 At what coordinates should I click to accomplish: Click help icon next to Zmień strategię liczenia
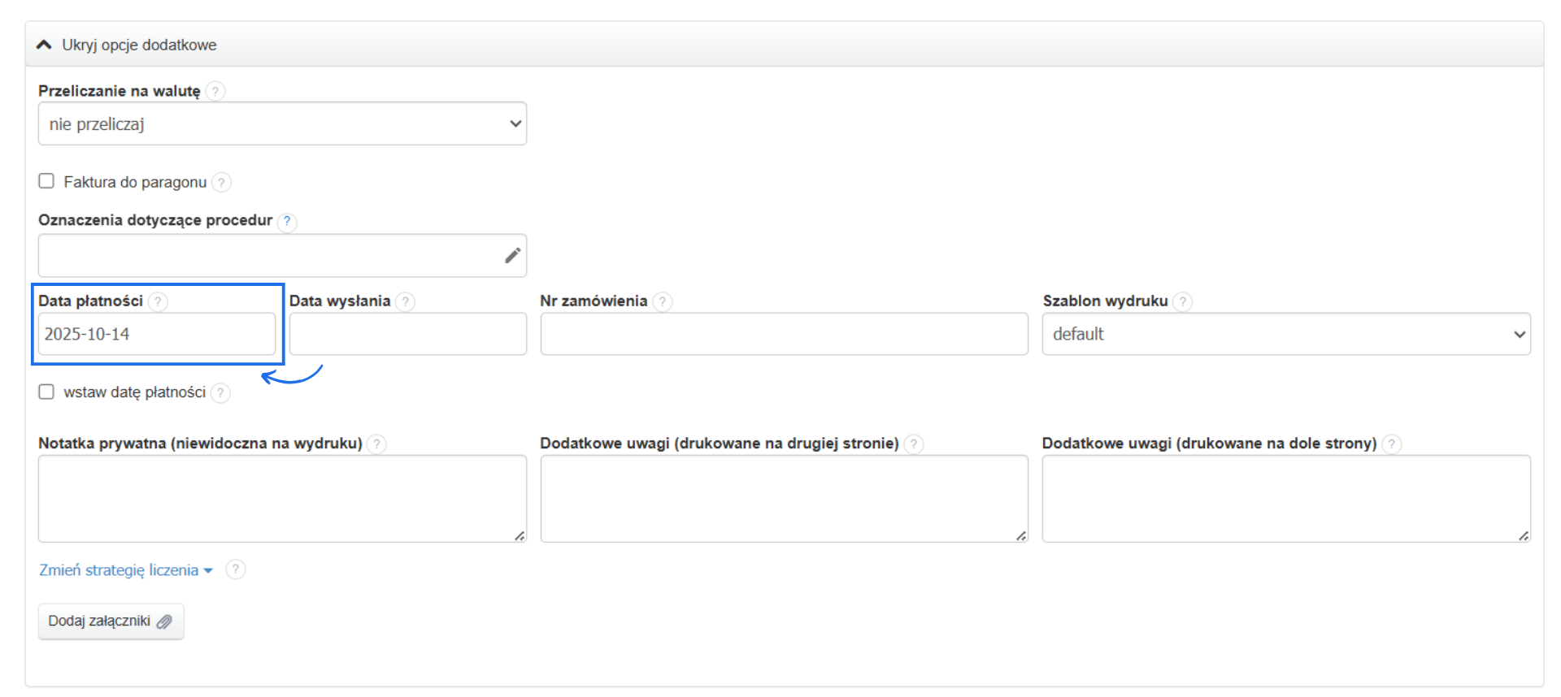point(236,569)
